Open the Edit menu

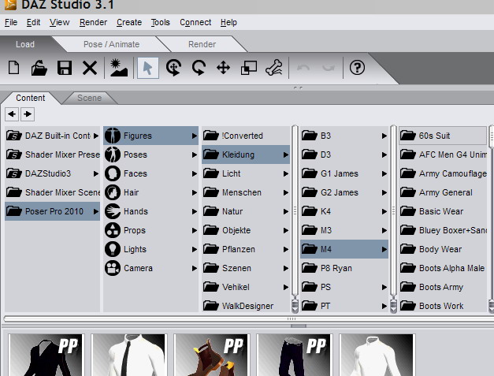33,22
